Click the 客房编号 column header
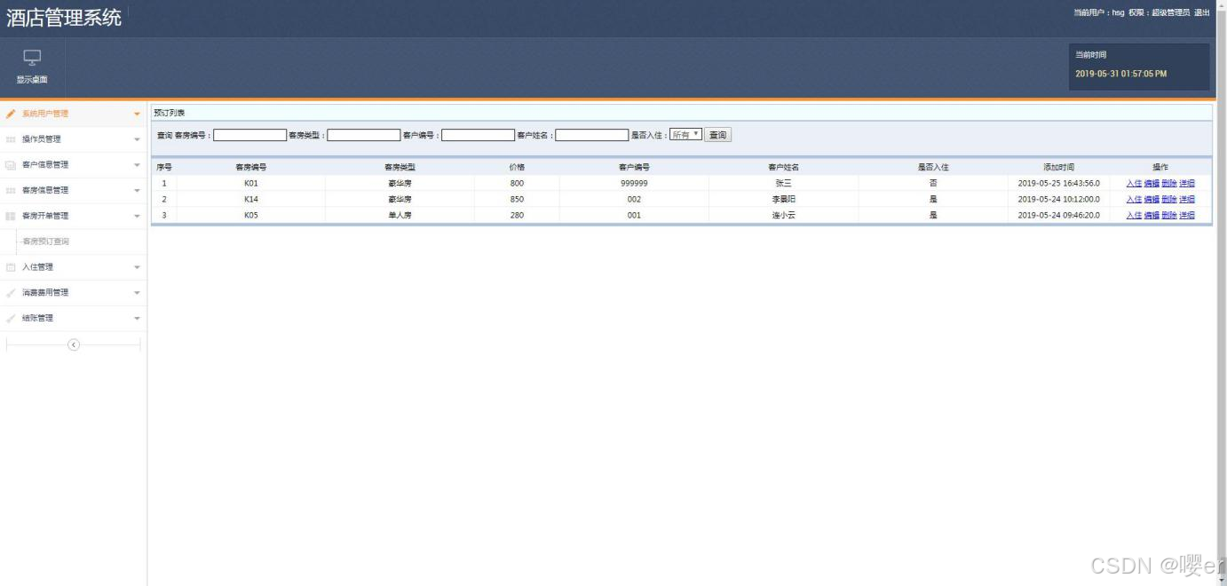The image size is (1227, 586). pyautogui.click(x=250, y=167)
